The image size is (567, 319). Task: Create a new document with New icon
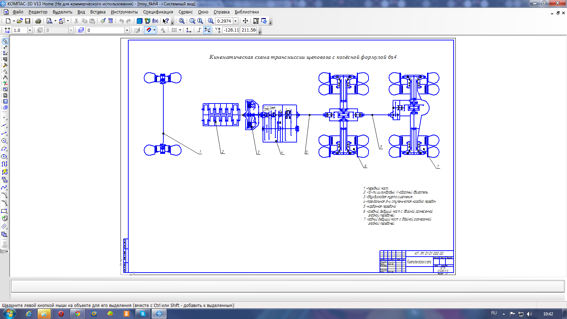8,21
